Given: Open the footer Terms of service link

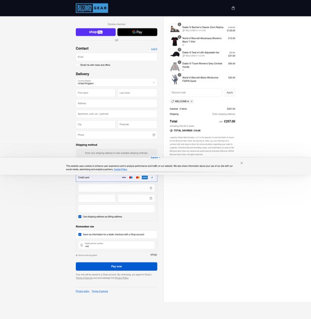Looking at the screenshot, I should click(x=100, y=291).
